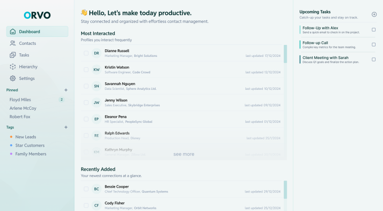Screen dimensions: 383x211
Task: Select the checkbox for Dianne Russell
Action: pyautogui.click(x=86, y=53)
